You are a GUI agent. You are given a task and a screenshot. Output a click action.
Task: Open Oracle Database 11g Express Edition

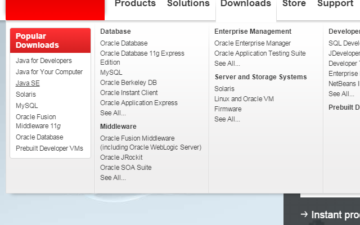click(142, 58)
